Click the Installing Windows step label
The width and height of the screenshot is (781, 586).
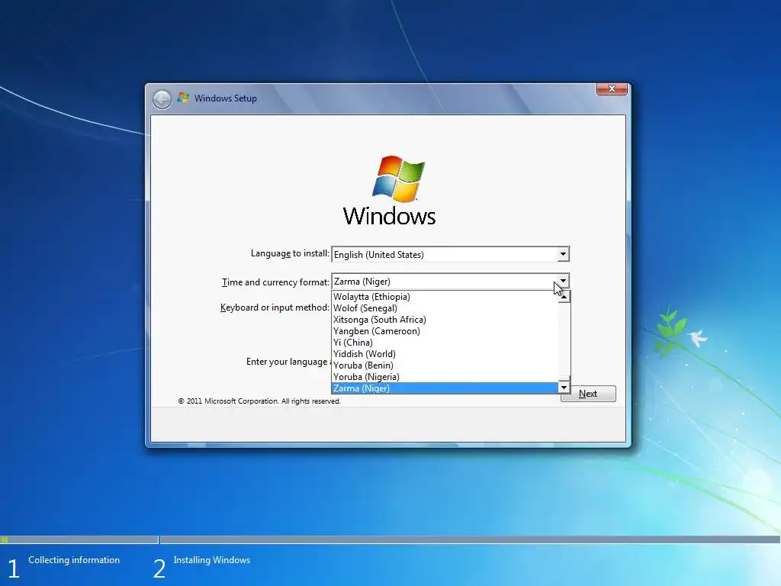[x=212, y=560]
